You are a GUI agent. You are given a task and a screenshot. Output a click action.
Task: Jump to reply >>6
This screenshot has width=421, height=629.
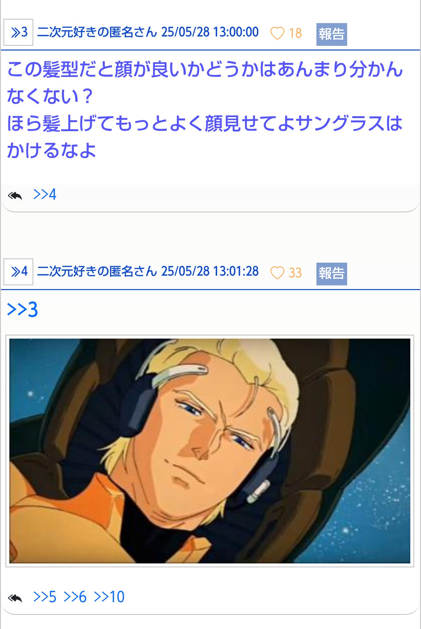(75, 597)
